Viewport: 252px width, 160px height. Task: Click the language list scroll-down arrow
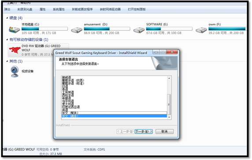169,117
